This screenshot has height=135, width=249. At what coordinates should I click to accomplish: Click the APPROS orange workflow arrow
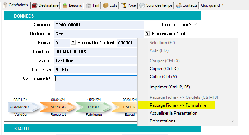click(58, 107)
